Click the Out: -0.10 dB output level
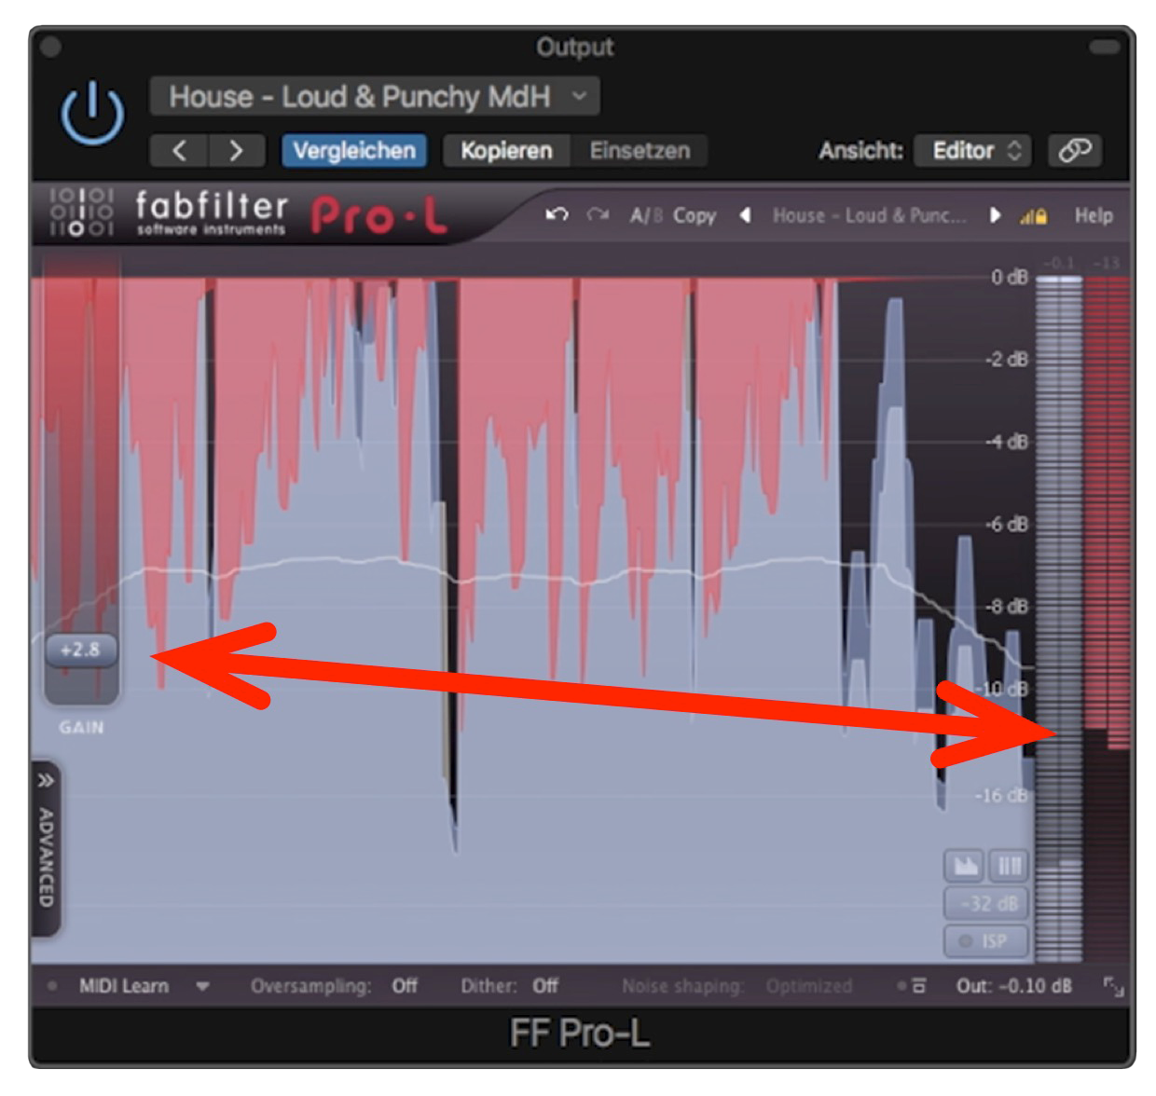Screen dimensions: 1156x1096 (1013, 986)
